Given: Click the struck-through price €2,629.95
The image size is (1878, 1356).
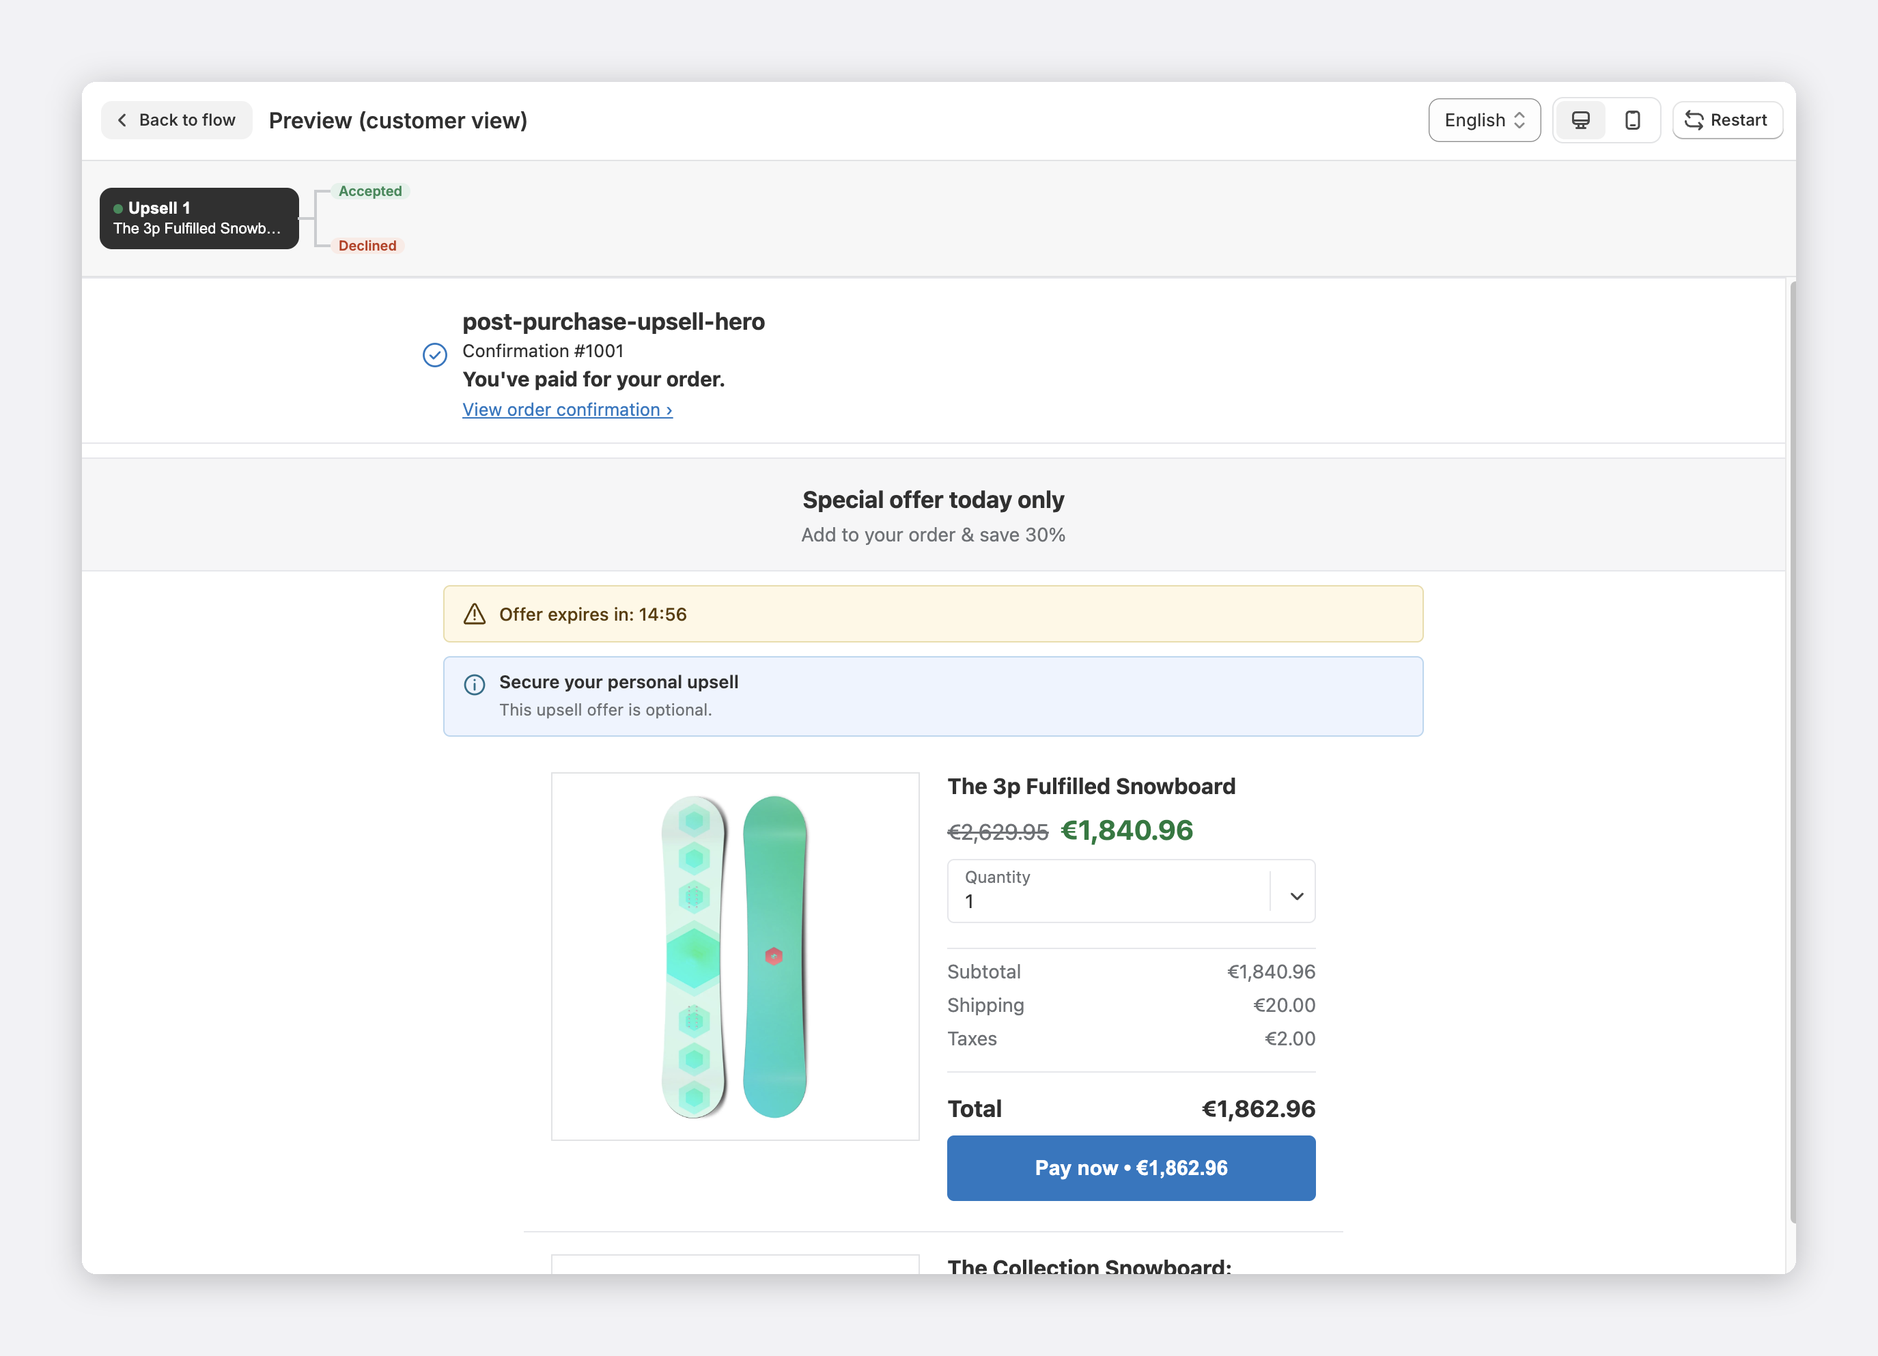Looking at the screenshot, I should point(998,832).
